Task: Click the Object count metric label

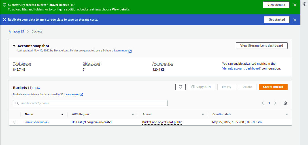Action: pyautogui.click(x=91, y=64)
